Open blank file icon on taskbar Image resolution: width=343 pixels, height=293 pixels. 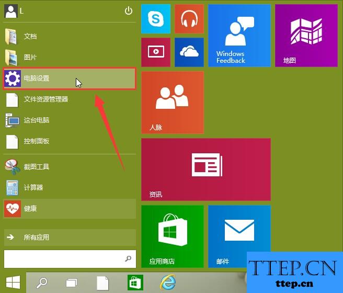coord(102,283)
